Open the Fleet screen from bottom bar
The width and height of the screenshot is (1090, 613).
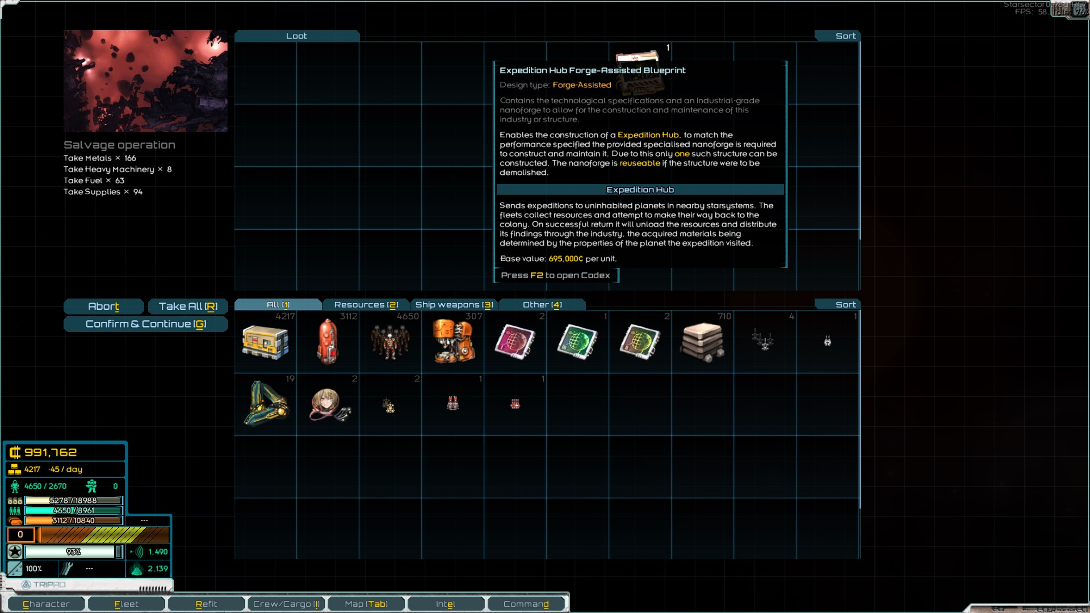click(x=126, y=604)
